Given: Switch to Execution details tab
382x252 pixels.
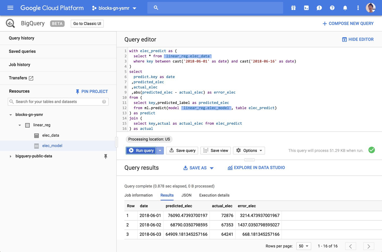Looking at the screenshot, I should 214,195.
